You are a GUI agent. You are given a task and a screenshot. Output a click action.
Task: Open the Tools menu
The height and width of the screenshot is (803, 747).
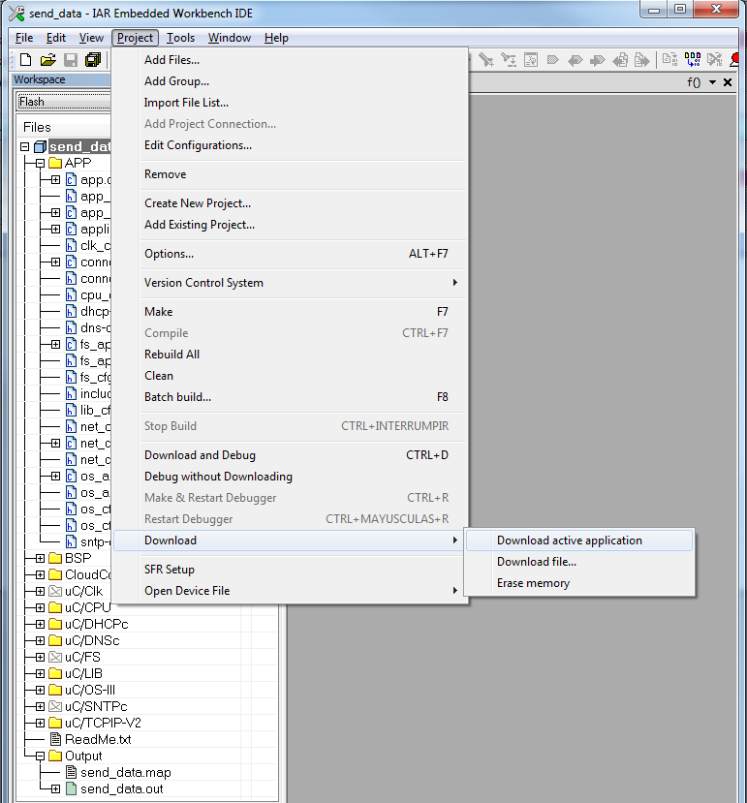coord(179,38)
